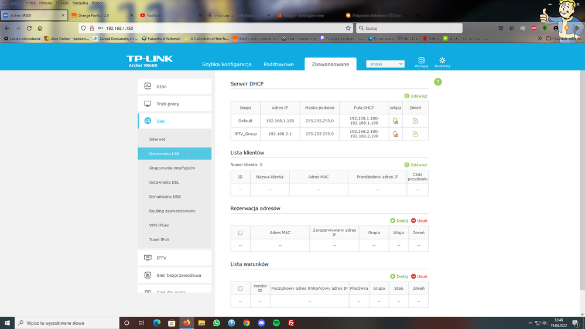
Task: Click Dodaj in Rezerwacja adresów
Action: 399,221
